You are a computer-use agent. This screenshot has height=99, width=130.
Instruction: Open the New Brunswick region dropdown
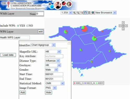106,13
